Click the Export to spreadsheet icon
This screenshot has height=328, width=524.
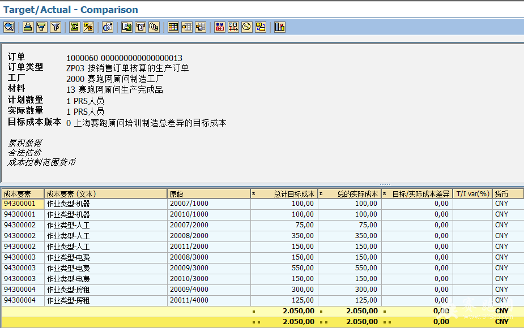click(127, 27)
